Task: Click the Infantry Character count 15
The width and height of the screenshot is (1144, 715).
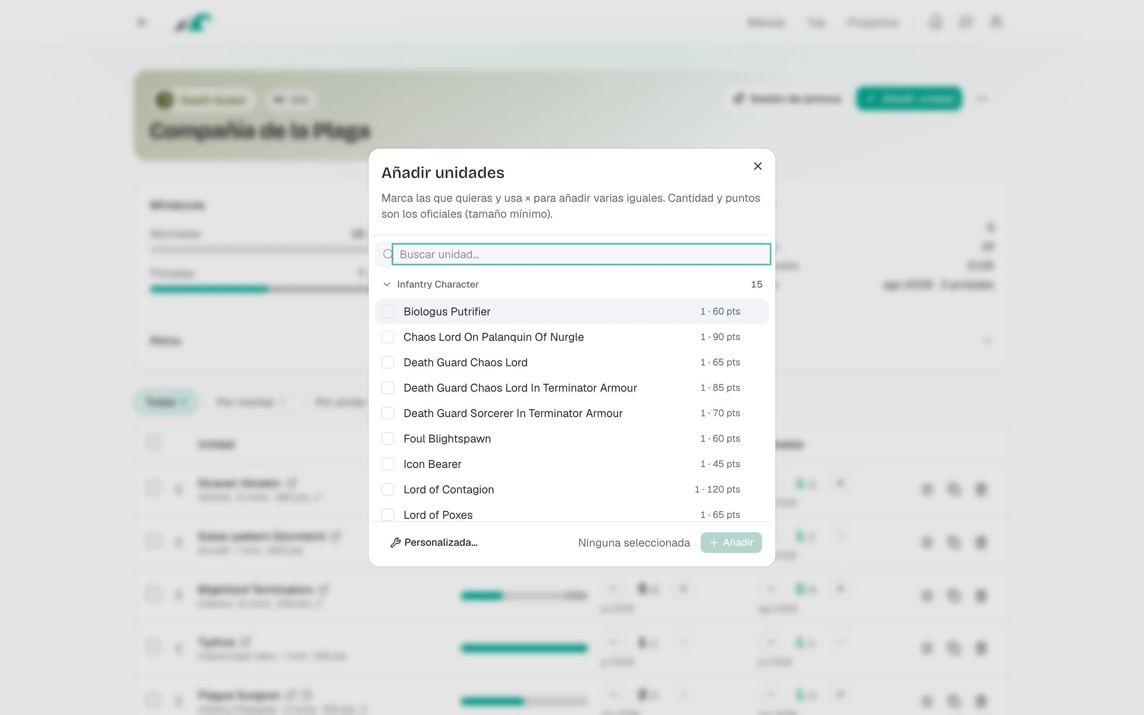Action: 756,284
